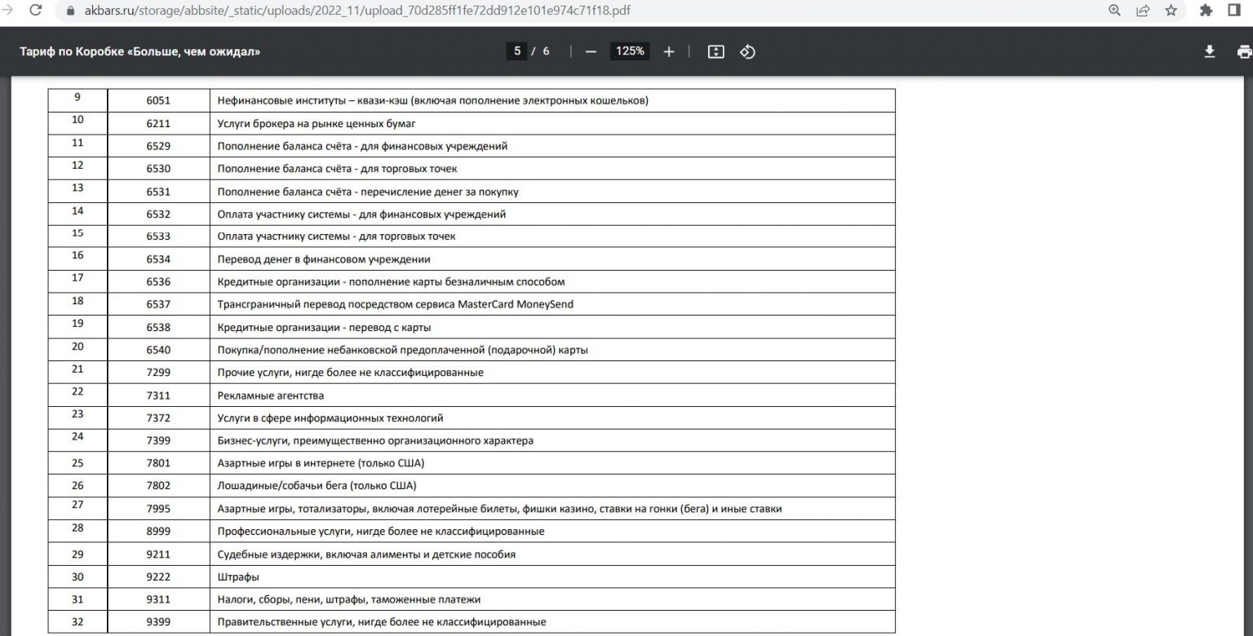Click the page number field showing 5
This screenshot has width=1253, height=636.
click(x=516, y=51)
